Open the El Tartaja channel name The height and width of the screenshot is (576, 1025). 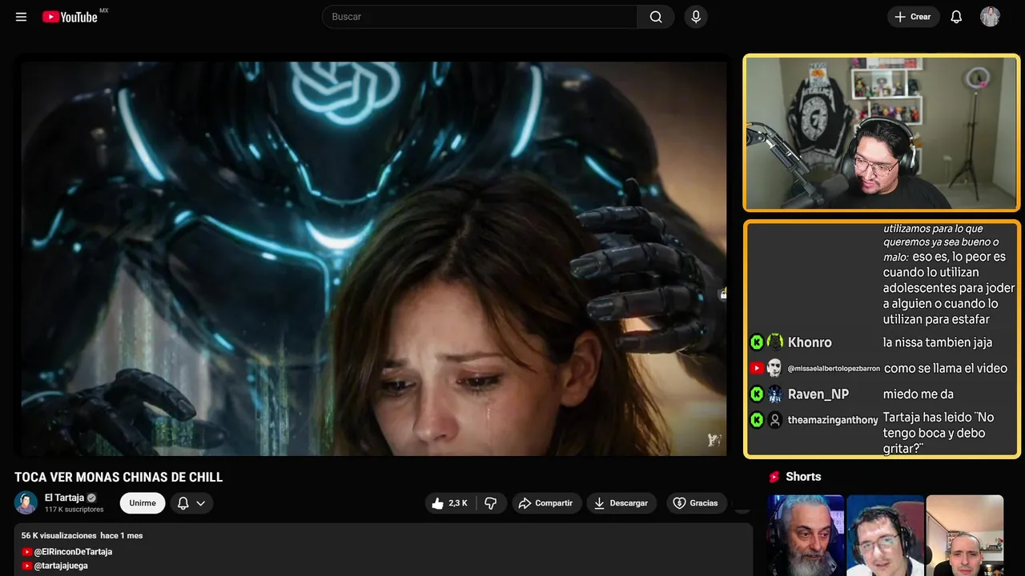point(64,498)
